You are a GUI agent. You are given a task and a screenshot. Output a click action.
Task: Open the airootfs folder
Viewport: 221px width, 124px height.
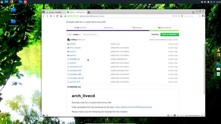(73, 44)
